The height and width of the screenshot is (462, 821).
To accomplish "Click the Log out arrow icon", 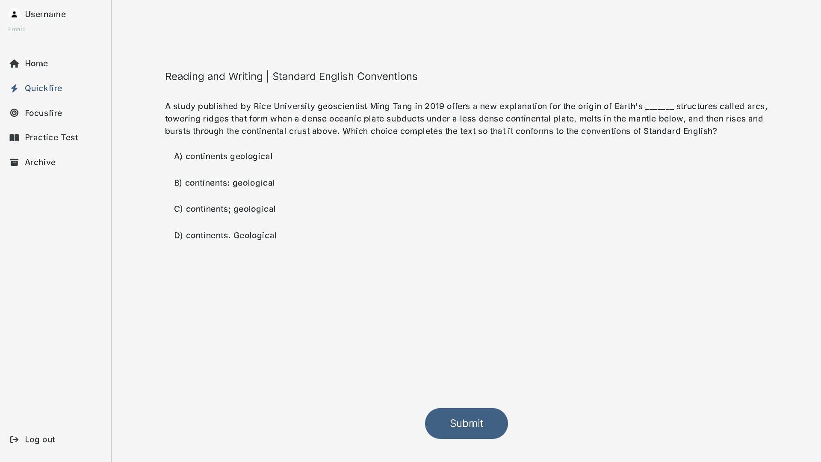I will [14, 440].
